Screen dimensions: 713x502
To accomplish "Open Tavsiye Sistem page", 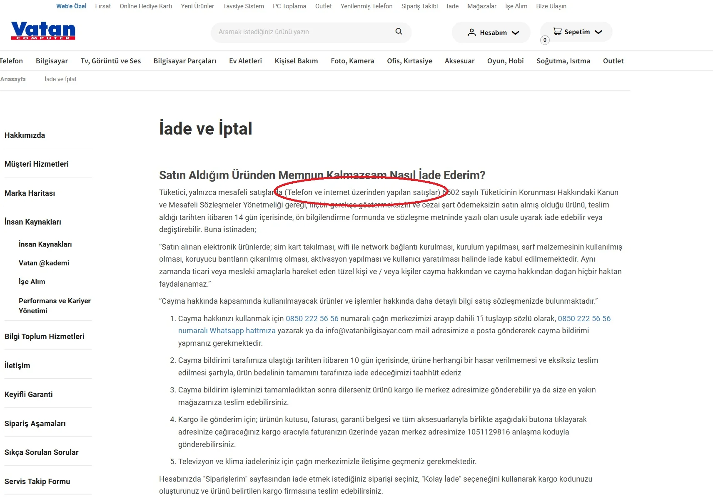I will 243,6.
